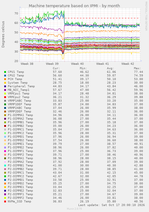
Task: Click the 'P2-DIMMB1 Temp' legend label
Action: tap(20, 166)
